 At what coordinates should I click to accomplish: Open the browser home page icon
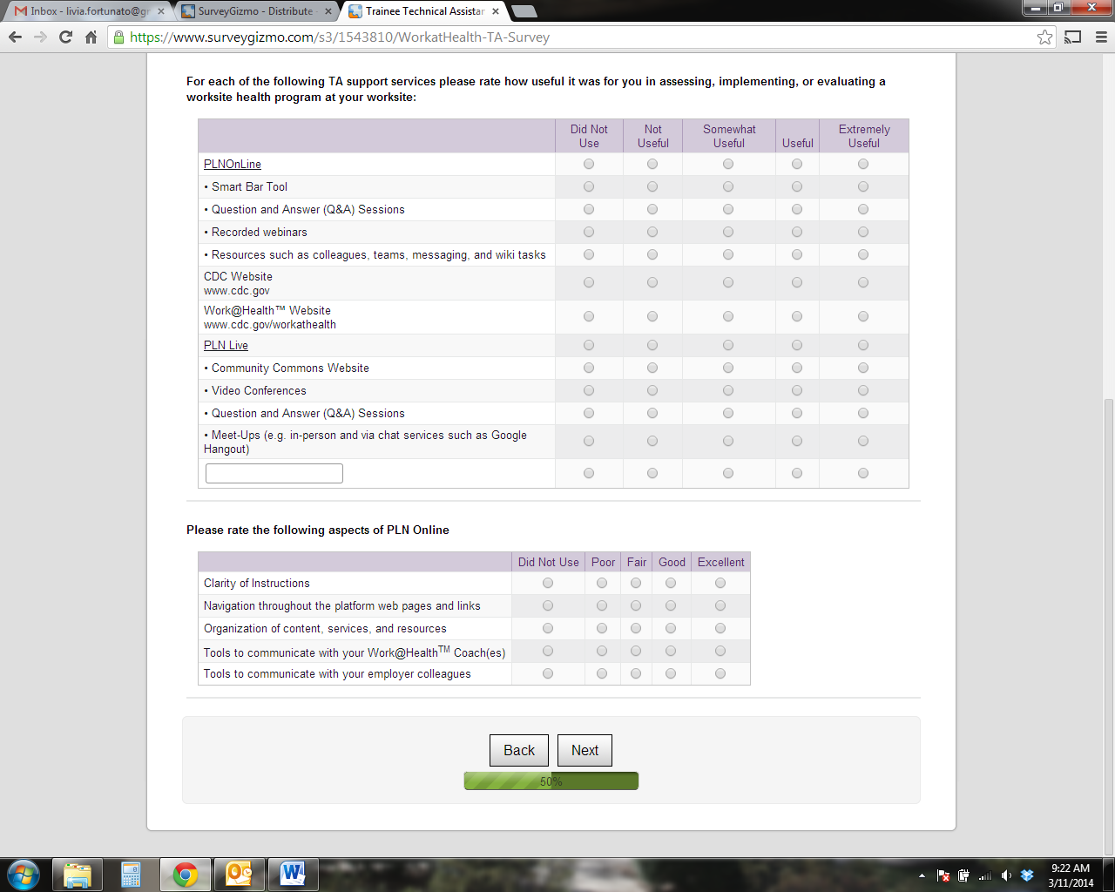coord(91,37)
